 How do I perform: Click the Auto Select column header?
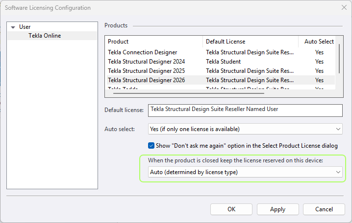point(319,42)
